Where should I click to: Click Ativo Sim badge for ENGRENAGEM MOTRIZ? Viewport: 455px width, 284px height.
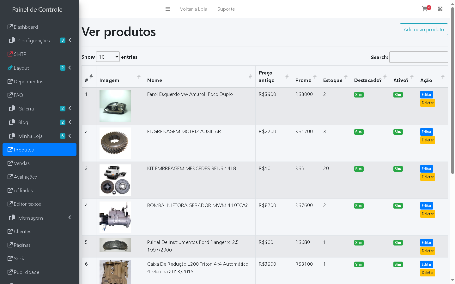(398, 132)
